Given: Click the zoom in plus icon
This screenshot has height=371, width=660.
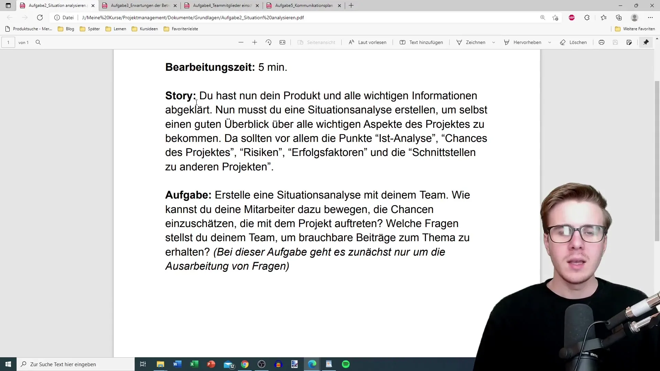Looking at the screenshot, I should (255, 42).
